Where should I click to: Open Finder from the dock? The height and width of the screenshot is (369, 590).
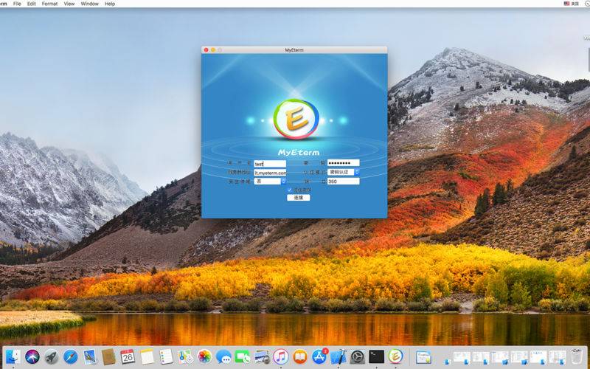[x=13, y=356]
